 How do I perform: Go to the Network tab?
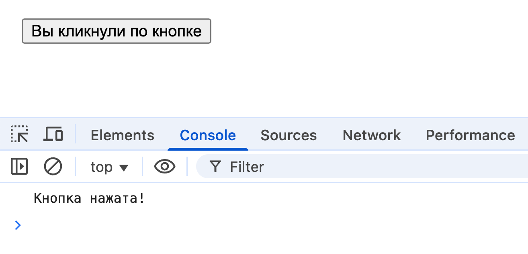[372, 135]
